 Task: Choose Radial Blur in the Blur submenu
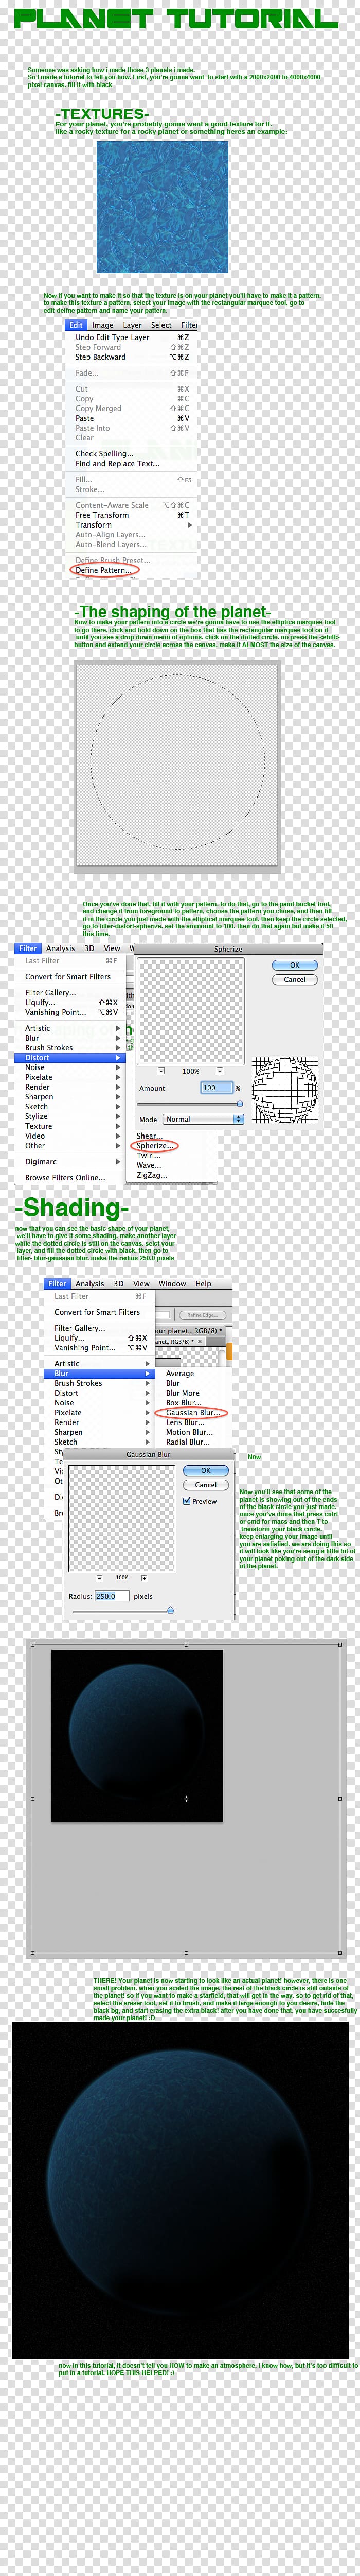coord(188,1442)
